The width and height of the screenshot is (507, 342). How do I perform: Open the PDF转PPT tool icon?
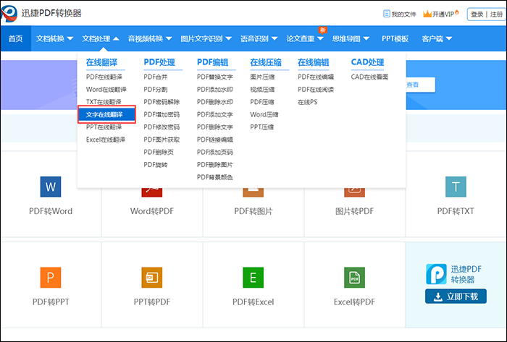51,278
